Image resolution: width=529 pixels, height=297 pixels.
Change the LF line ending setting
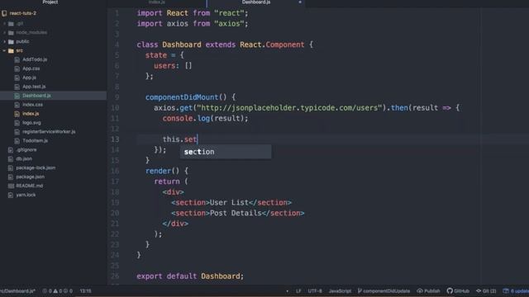pyautogui.click(x=298, y=291)
